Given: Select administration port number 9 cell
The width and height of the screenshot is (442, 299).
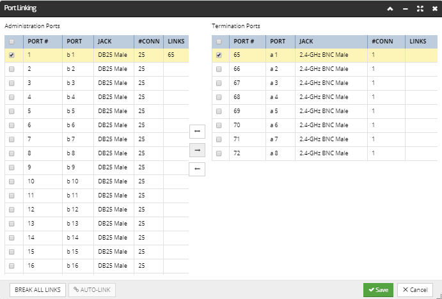Looking at the screenshot, I should (43, 167).
